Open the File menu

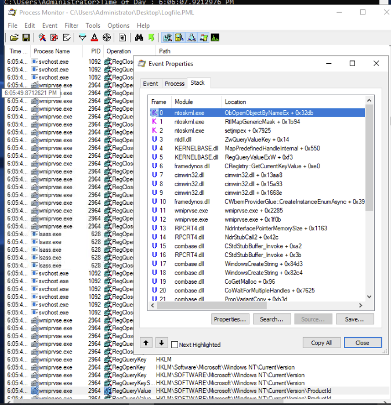13,26
